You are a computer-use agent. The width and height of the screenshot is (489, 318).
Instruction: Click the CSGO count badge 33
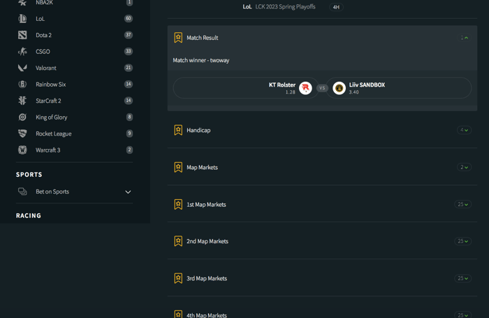128,51
